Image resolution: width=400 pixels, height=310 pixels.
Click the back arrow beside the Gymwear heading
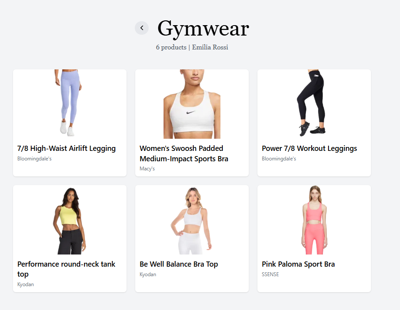142,28
